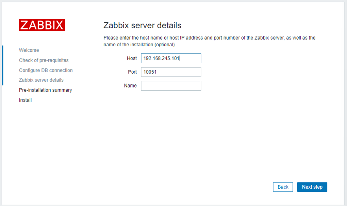
Task: Focus the Host input field
Action: [171, 58]
